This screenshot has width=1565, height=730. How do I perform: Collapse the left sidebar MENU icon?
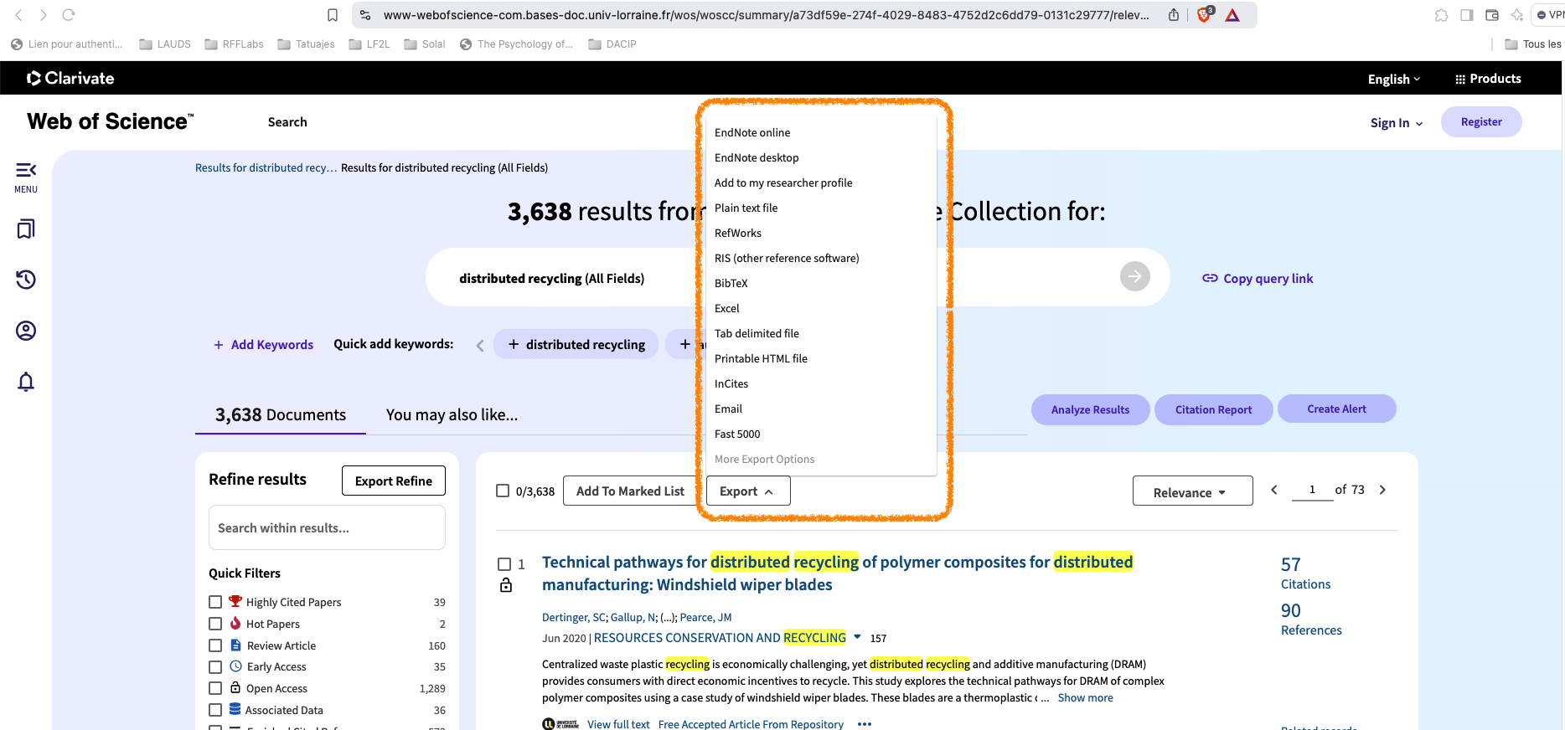pyautogui.click(x=26, y=171)
